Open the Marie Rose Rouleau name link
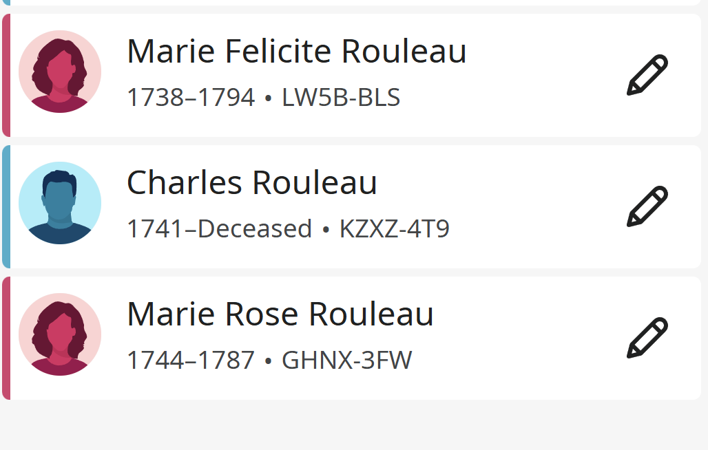 click(x=280, y=314)
